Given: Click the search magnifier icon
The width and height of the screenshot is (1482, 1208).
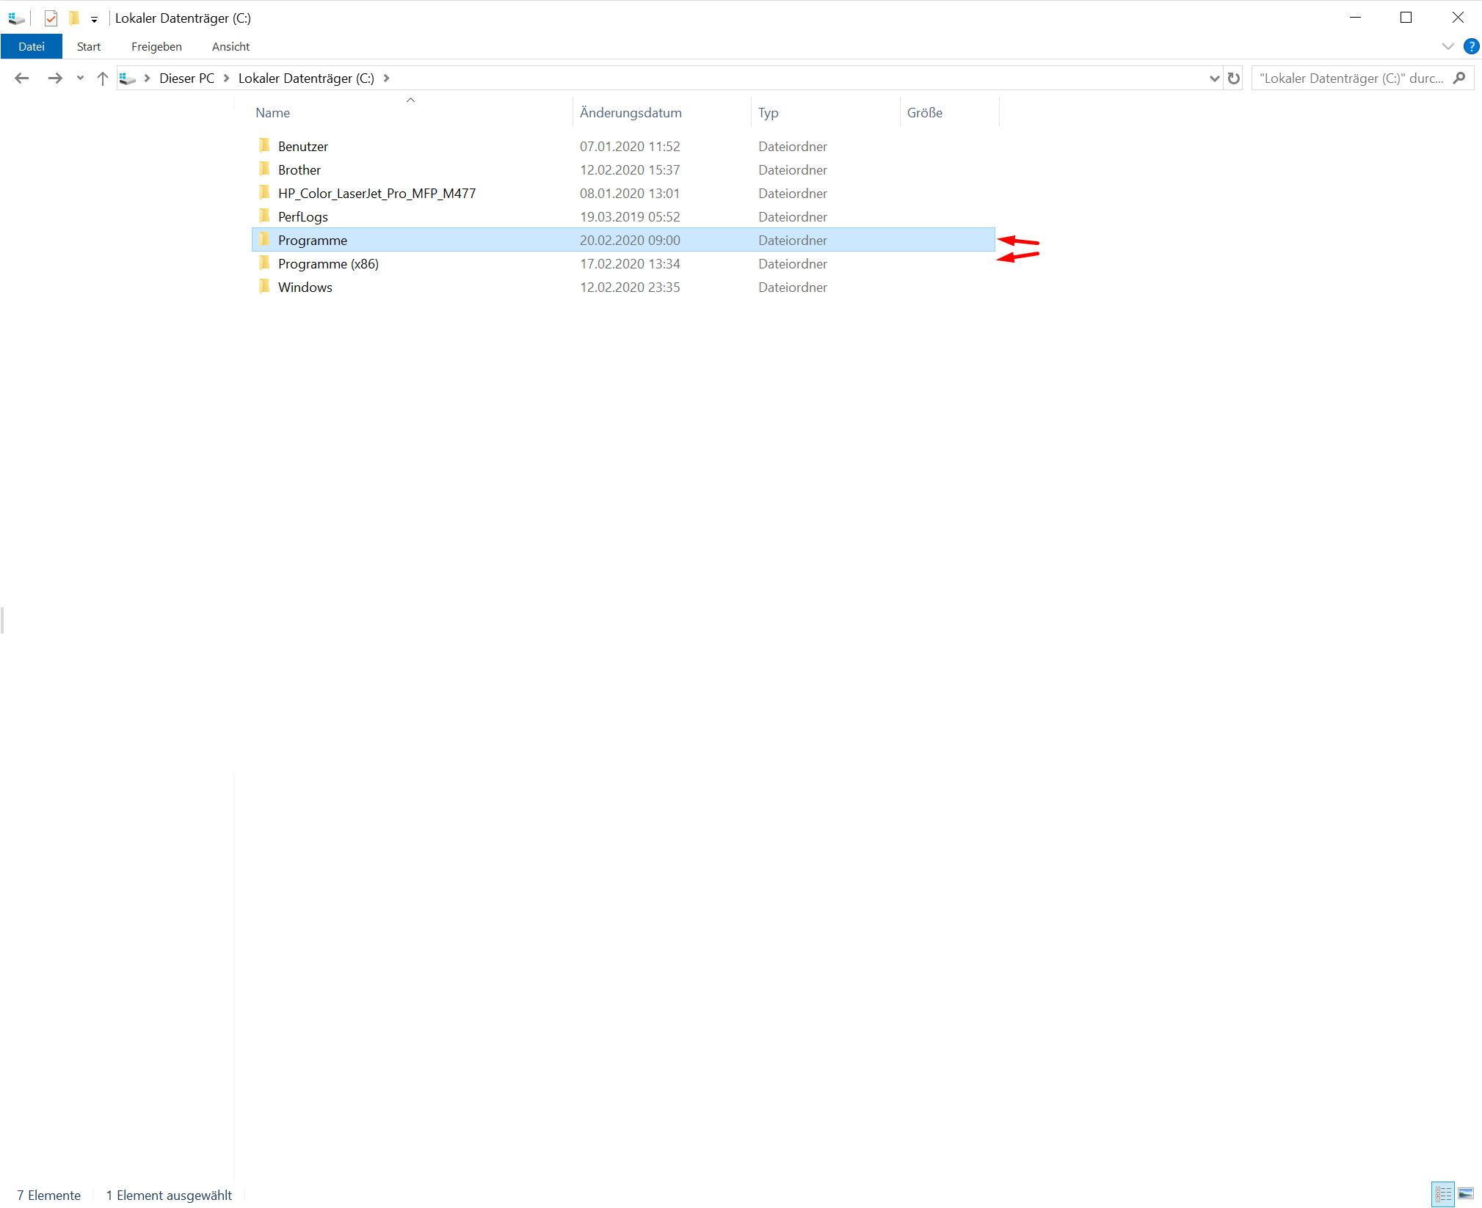Looking at the screenshot, I should point(1461,77).
